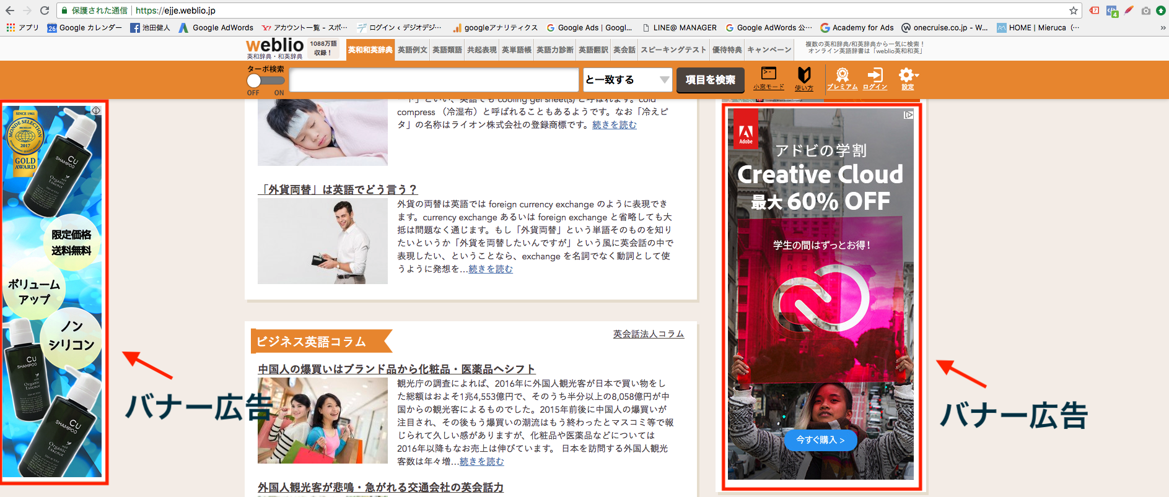The width and height of the screenshot is (1169, 497).
Task: Select the 共起表現 tab
Action: [x=482, y=50]
